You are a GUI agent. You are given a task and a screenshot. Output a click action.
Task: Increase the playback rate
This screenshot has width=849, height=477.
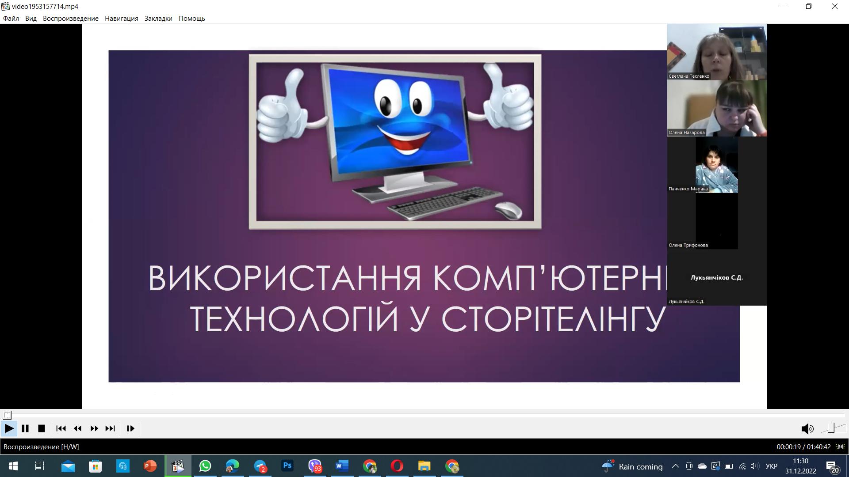tap(94, 428)
